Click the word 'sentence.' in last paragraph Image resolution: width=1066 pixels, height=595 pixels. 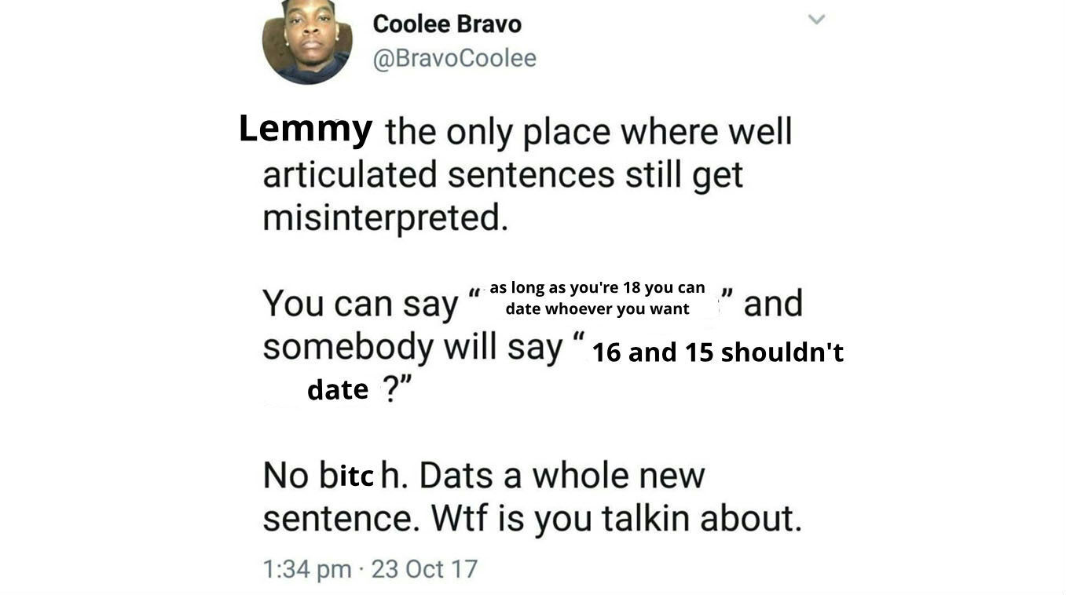pyautogui.click(x=341, y=519)
